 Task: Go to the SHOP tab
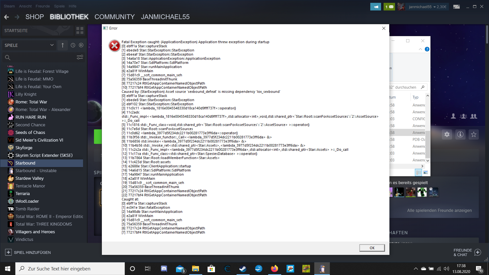click(35, 17)
